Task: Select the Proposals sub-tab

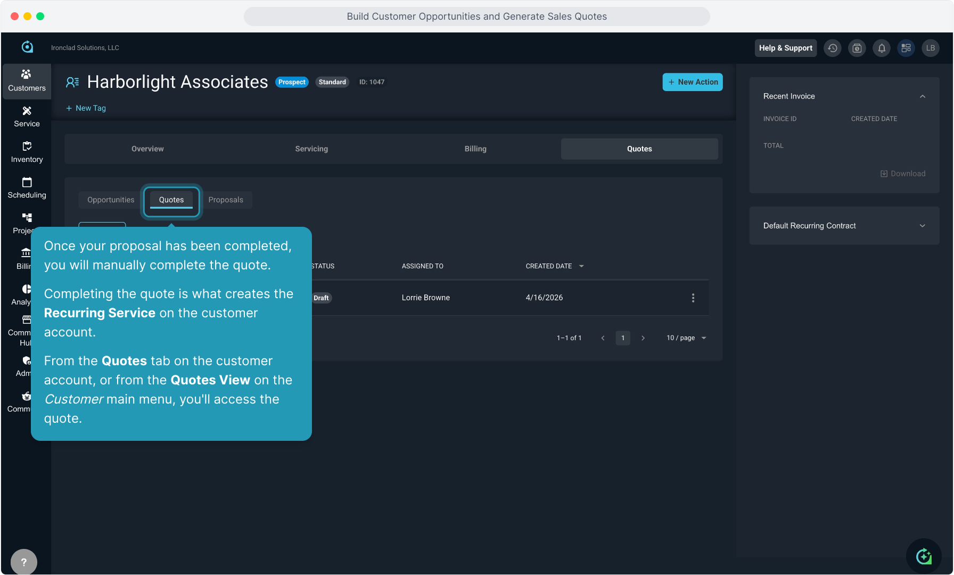Action: 226,200
